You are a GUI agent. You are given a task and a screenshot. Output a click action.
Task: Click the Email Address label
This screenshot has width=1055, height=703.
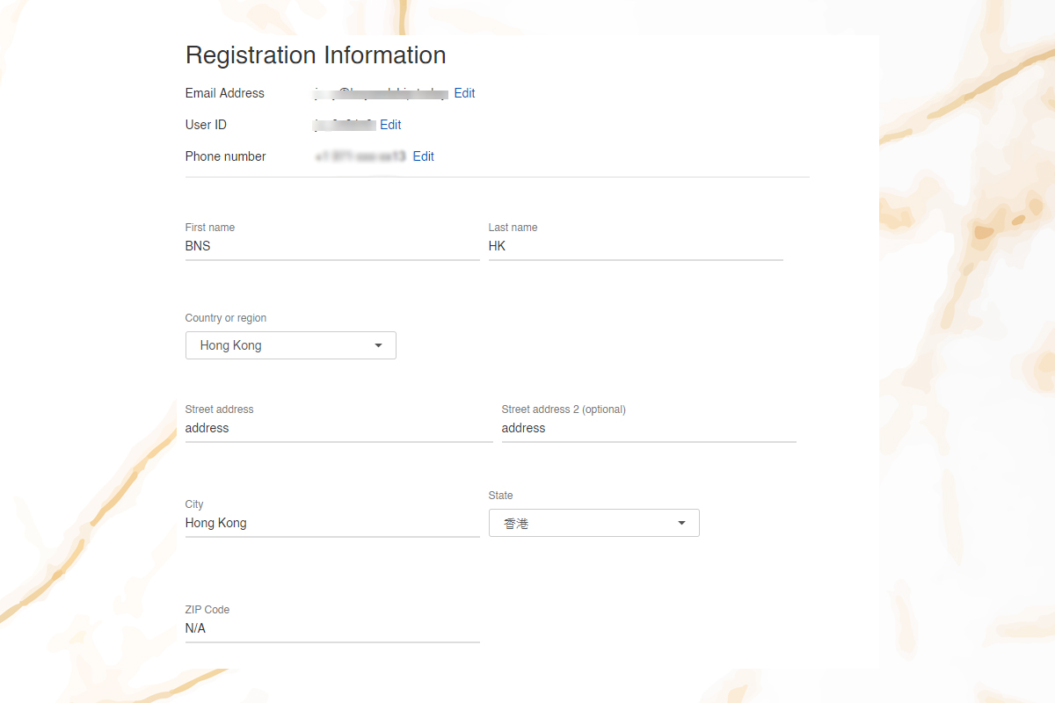click(224, 93)
